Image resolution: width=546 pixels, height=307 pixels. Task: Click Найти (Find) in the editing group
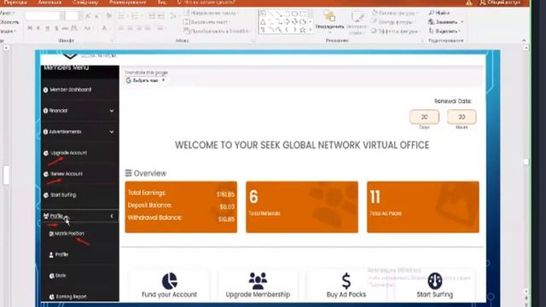[439, 13]
